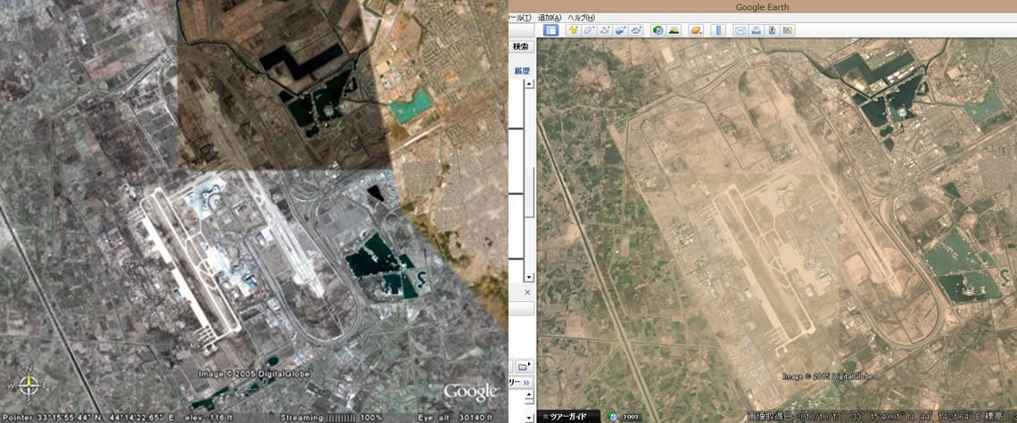This screenshot has width=1017, height=423.
Task: Click the sidebar list scrollbar thumb
Action: point(529,192)
